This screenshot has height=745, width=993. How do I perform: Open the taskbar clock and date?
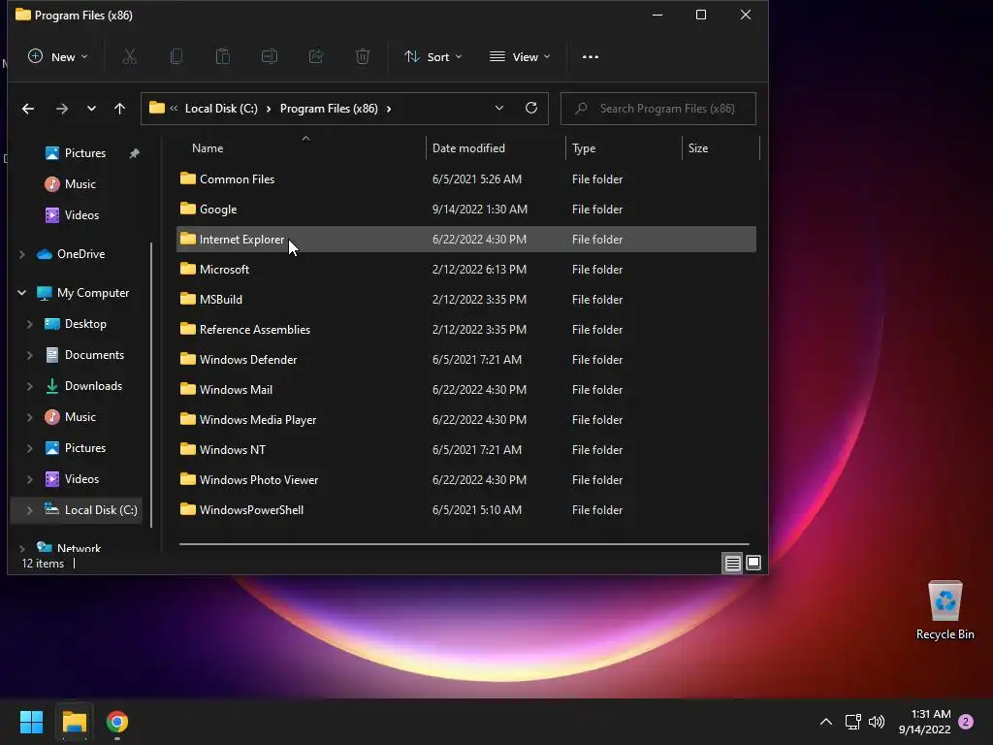925,722
